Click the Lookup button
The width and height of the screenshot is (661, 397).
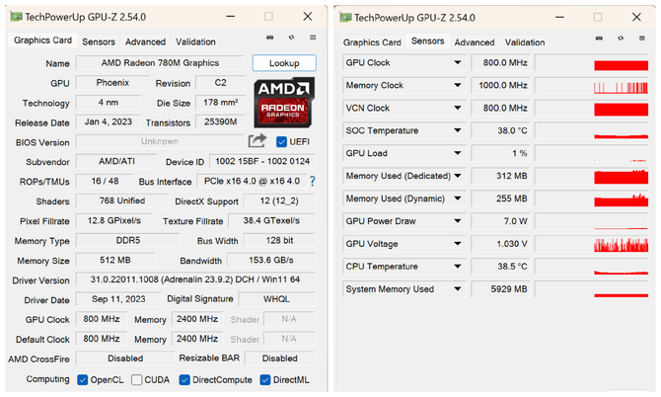[284, 63]
